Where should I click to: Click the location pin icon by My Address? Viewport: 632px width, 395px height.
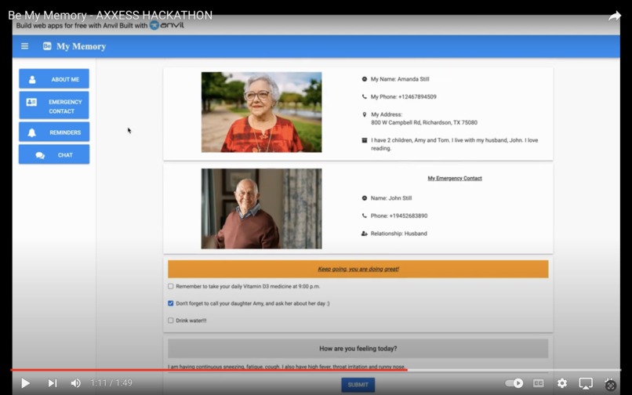(365, 114)
